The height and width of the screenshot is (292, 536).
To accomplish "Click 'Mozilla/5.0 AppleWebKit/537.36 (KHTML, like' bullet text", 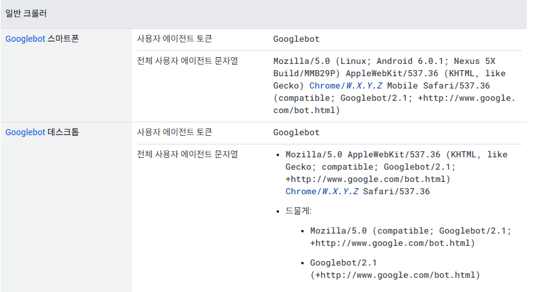I will (x=396, y=154).
